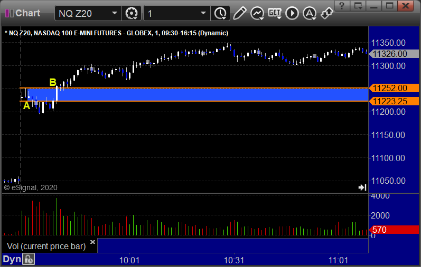
Task: Click the Dyn label
Action: pyautogui.click(x=12, y=259)
